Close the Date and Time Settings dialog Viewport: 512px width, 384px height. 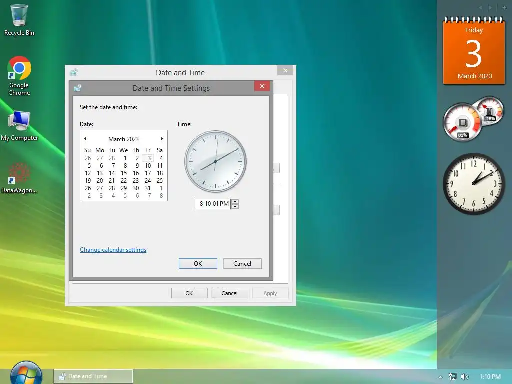click(x=262, y=86)
